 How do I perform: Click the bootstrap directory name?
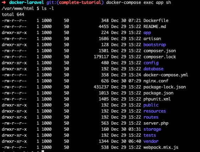click(155, 45)
